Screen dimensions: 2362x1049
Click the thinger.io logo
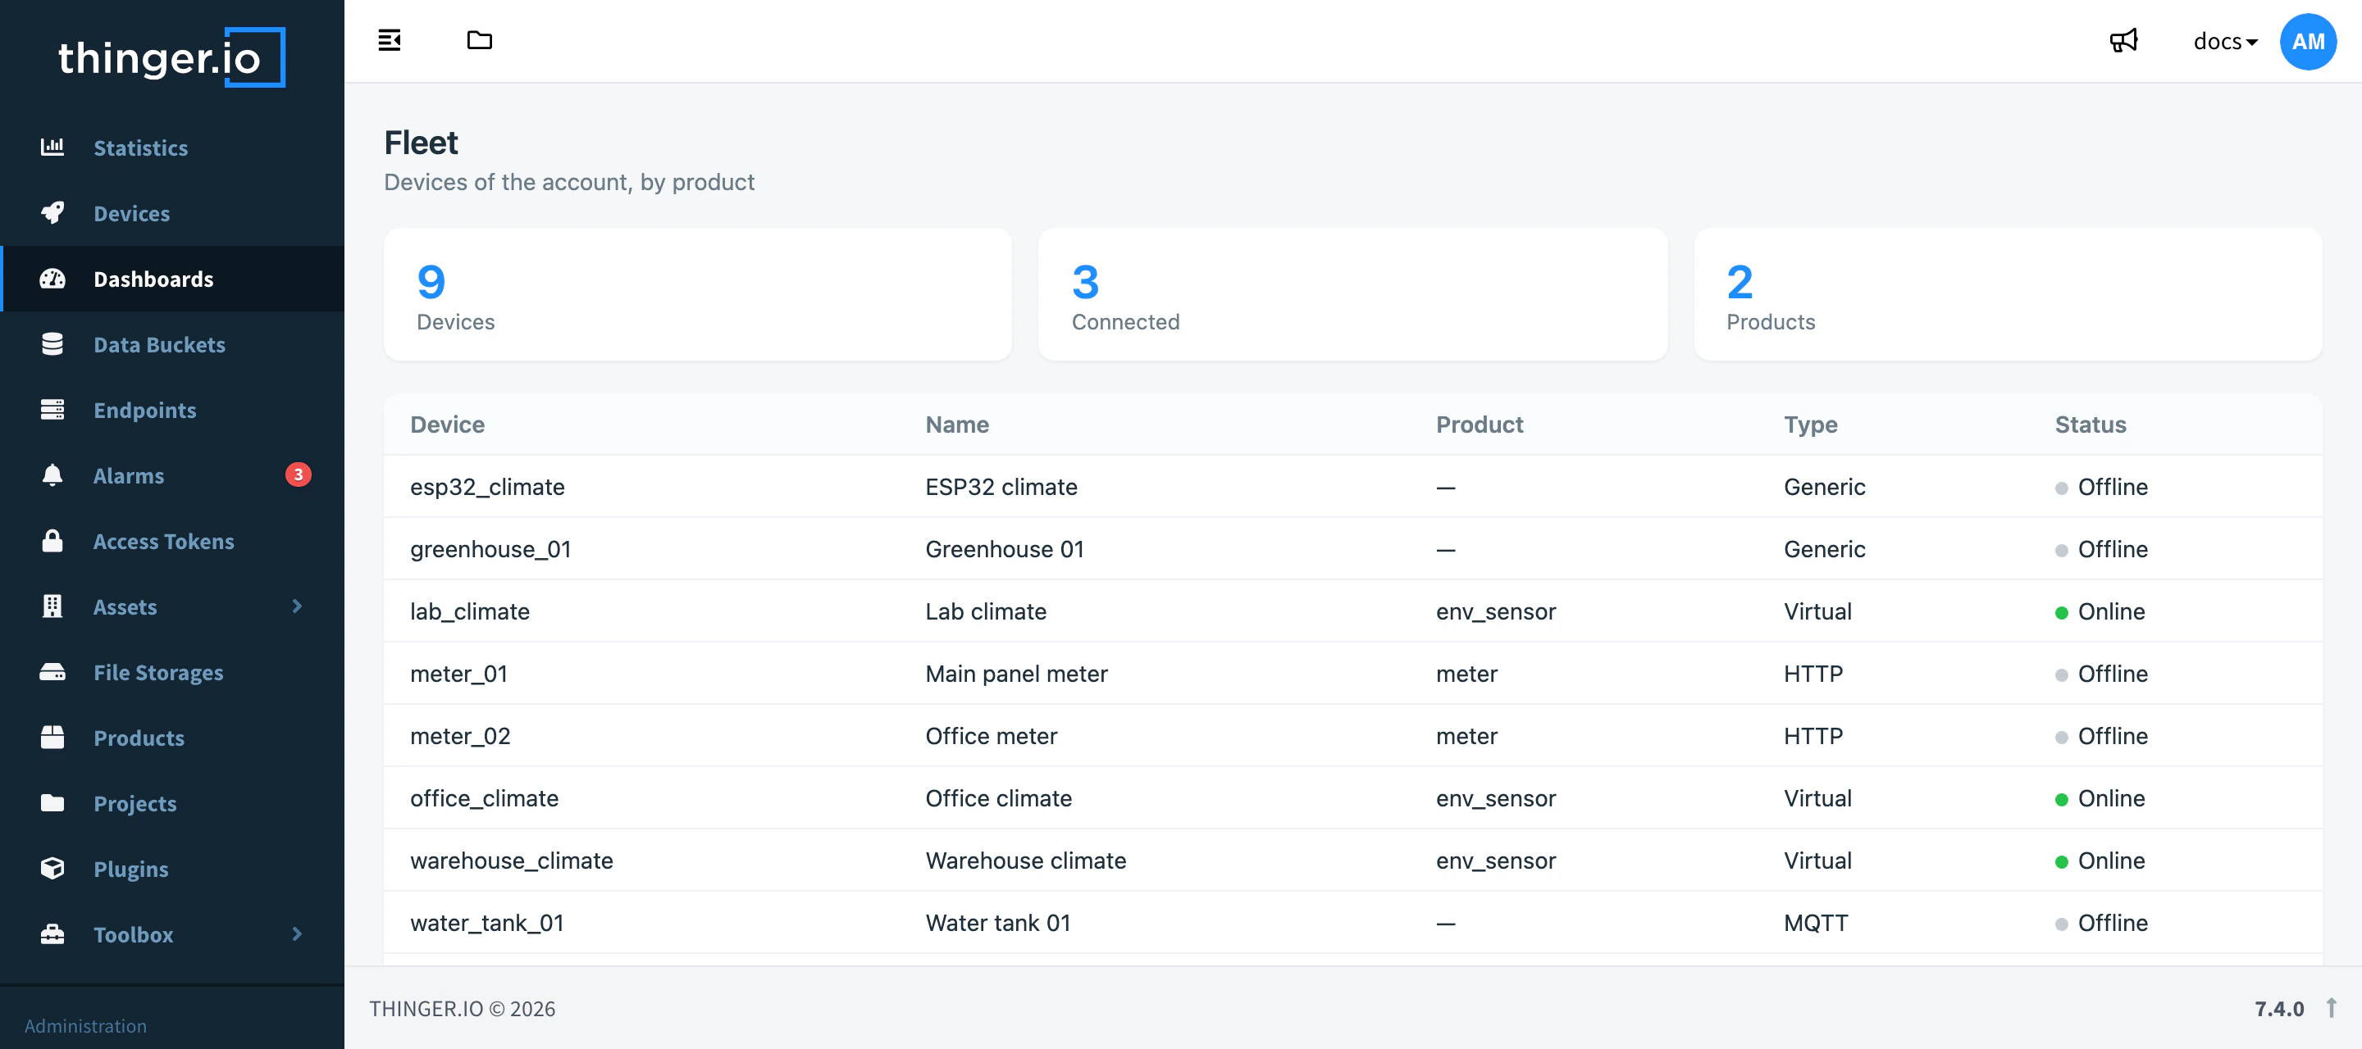click(171, 57)
